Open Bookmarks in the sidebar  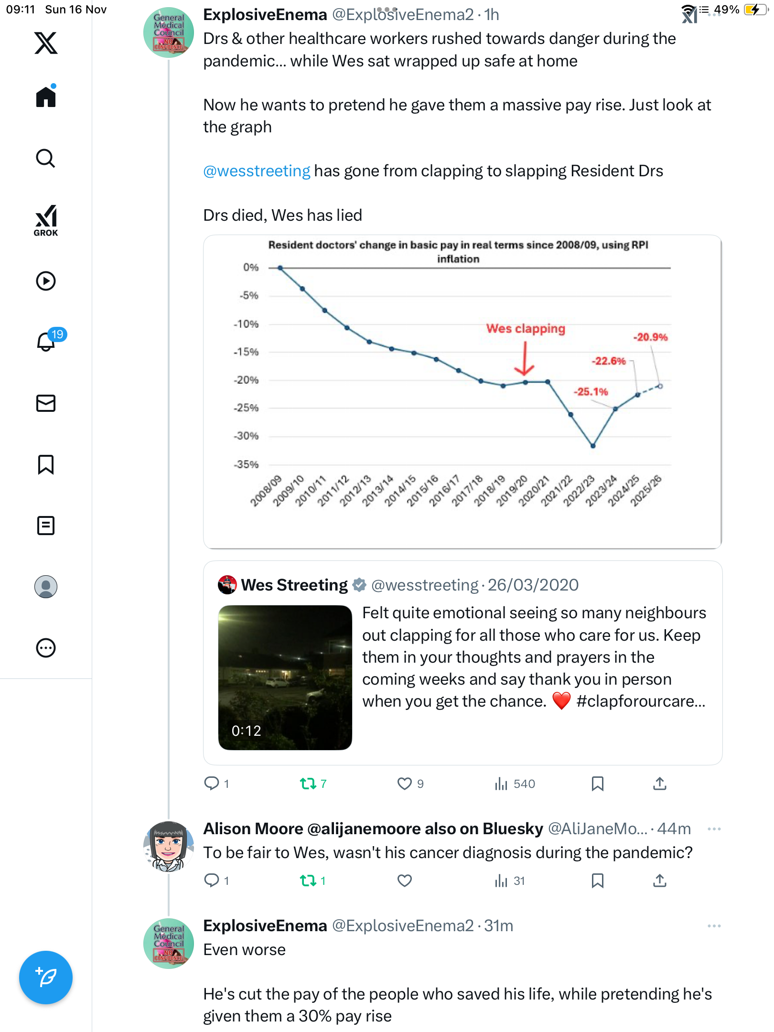46,464
